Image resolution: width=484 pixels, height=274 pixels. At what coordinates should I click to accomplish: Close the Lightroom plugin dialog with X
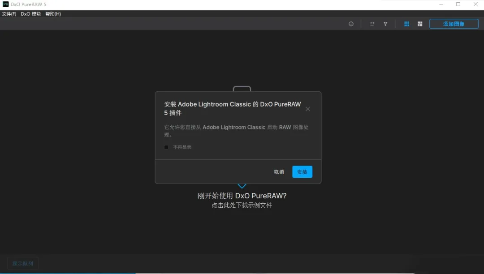tap(308, 109)
